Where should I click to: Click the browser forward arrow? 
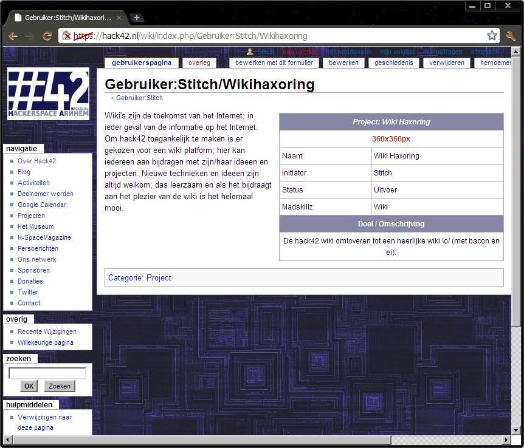pyautogui.click(x=30, y=36)
